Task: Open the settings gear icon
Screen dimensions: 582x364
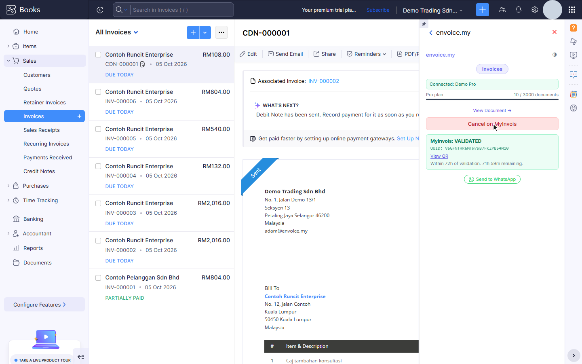Action: coord(535,10)
